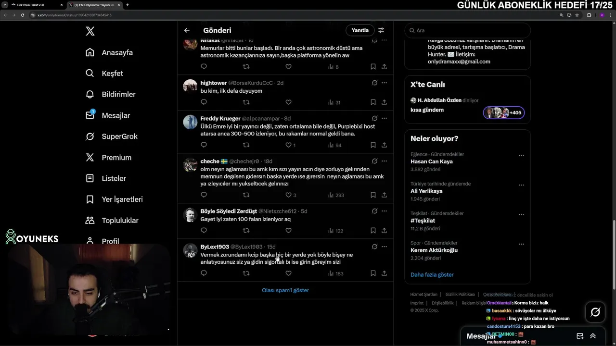Viewport: 616px width, 346px height.
Task: Click Grok icon on ByLex1903's comment
Action: click(x=374, y=247)
